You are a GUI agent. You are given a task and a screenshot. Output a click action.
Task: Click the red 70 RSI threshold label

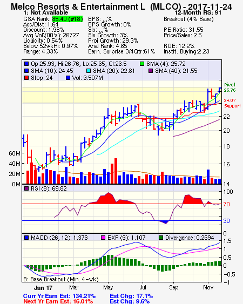coord(226,204)
